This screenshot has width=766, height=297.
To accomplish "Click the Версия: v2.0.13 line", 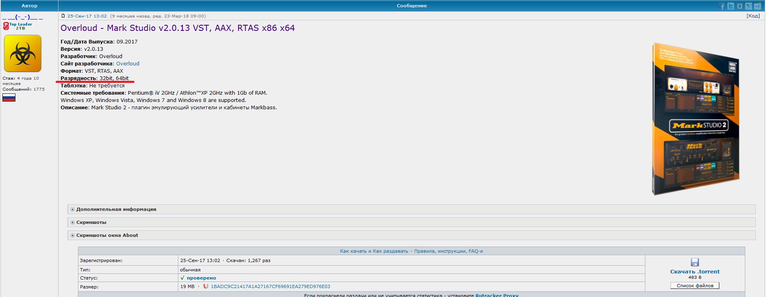I will [x=82, y=49].
